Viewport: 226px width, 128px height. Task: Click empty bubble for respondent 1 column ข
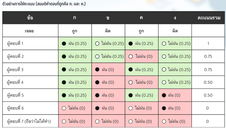[x=97, y=44]
